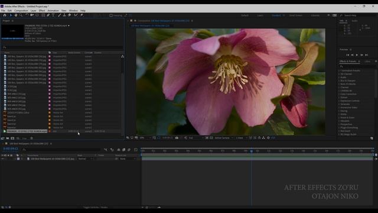Open the Edit menu
378x213 pixels.
9,11
